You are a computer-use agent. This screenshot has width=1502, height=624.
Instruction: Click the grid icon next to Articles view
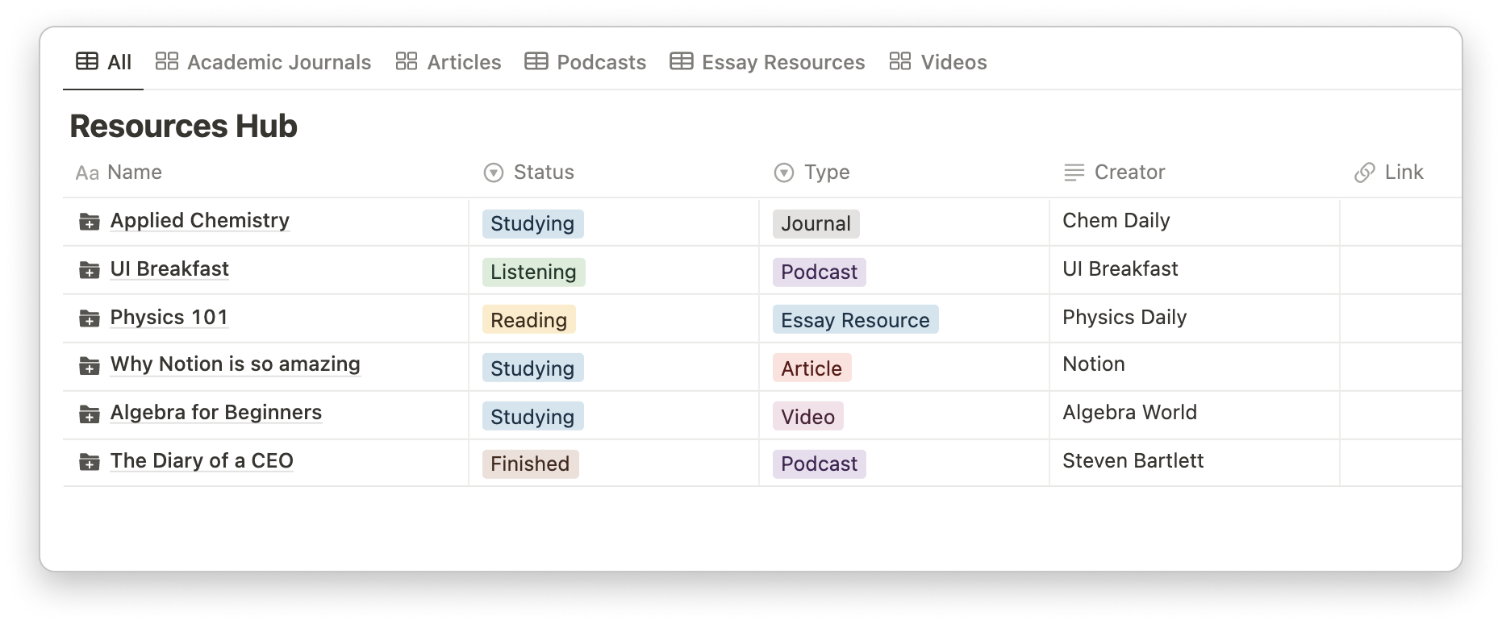coord(407,60)
